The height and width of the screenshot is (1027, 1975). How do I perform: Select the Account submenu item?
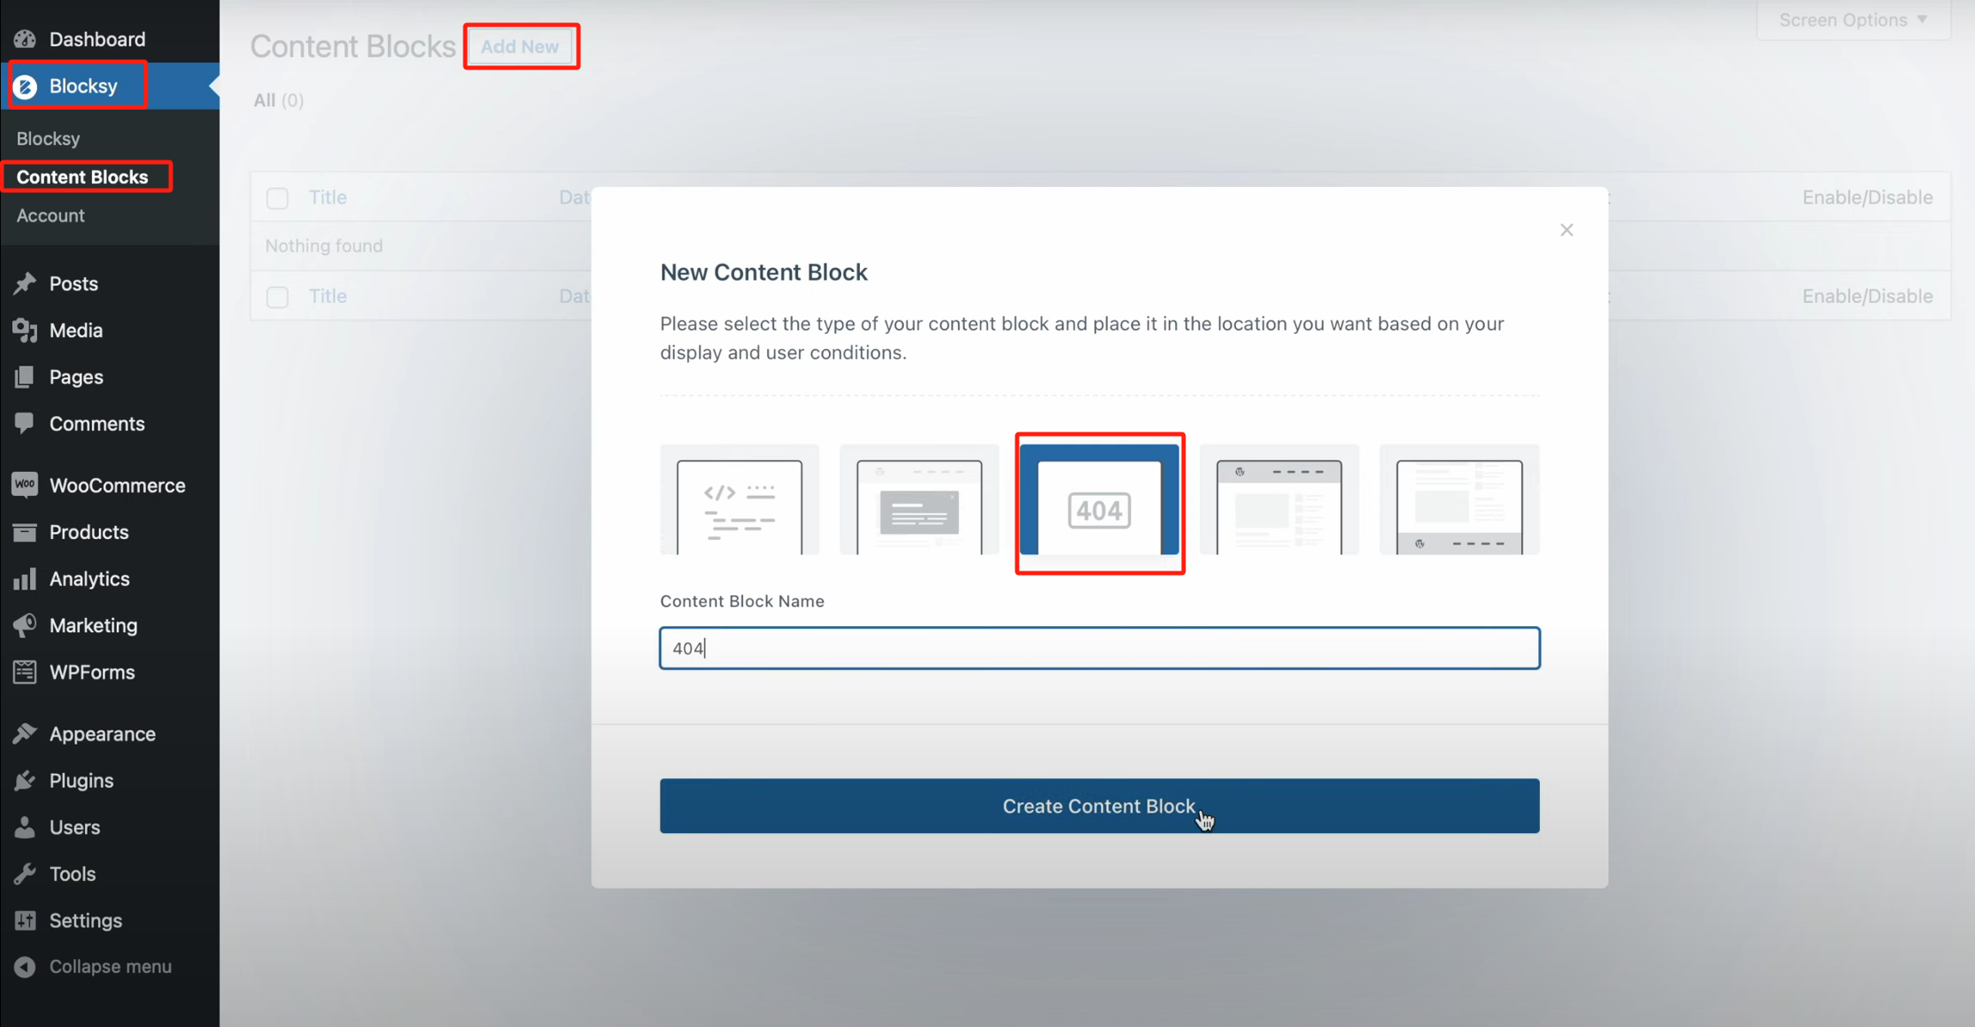[x=51, y=215]
